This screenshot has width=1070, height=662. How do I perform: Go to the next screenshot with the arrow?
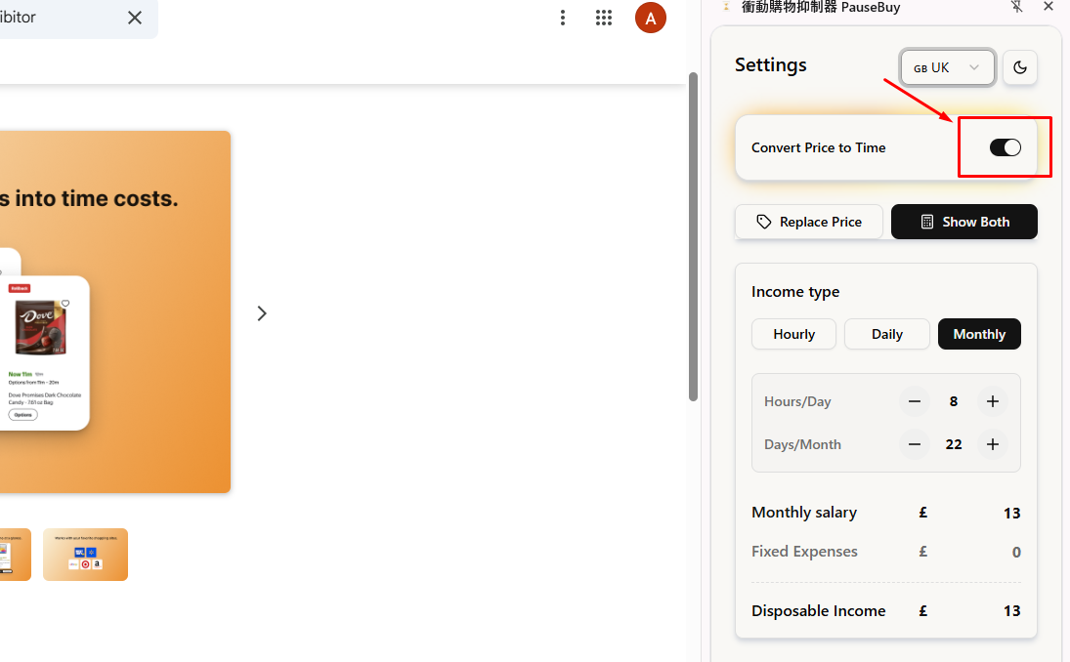(262, 313)
